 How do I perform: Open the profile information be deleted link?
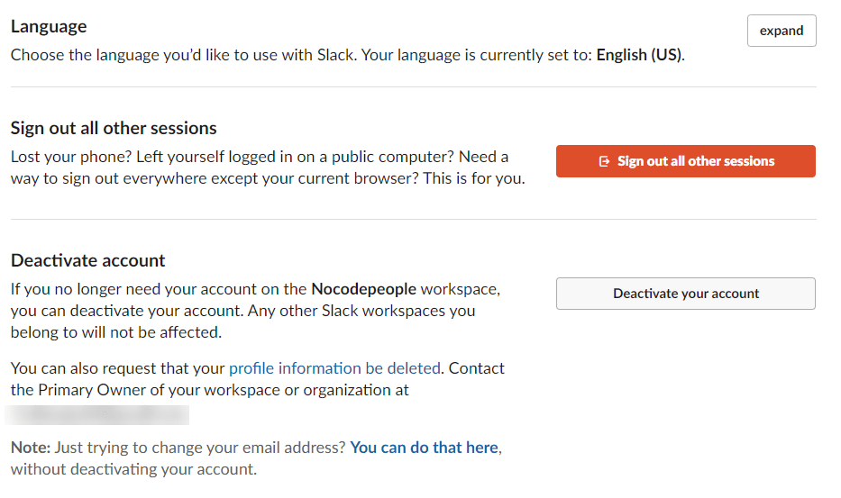[334, 368]
